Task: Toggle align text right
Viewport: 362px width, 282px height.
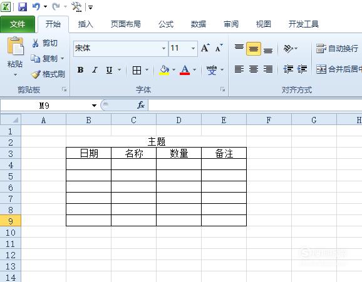Action: tap(268, 69)
